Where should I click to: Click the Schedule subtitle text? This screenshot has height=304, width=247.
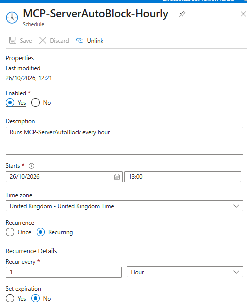click(x=33, y=24)
